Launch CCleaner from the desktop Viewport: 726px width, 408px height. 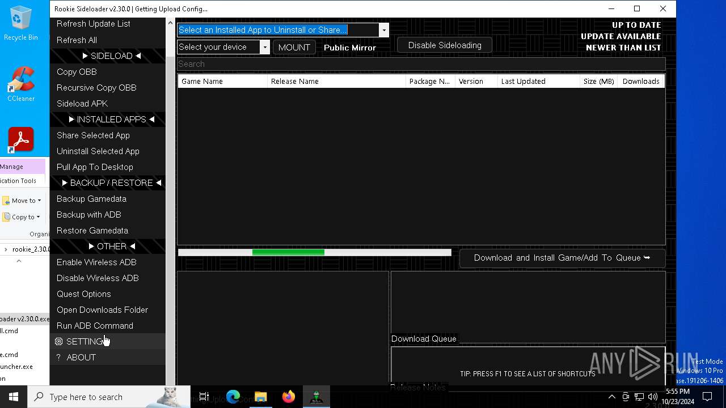tap(21, 84)
